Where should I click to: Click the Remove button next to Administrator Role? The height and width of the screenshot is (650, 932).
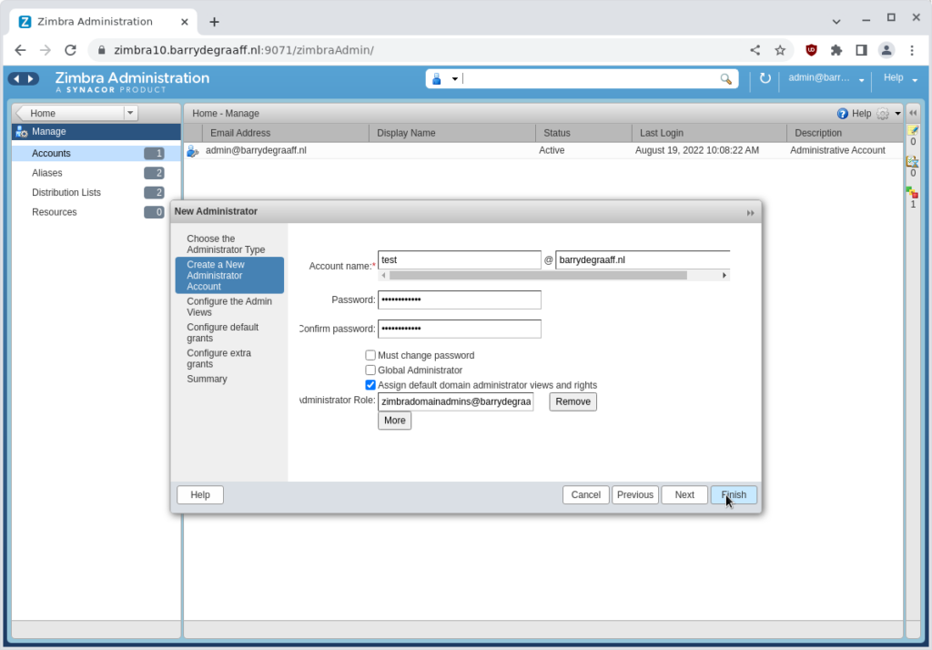tap(572, 401)
